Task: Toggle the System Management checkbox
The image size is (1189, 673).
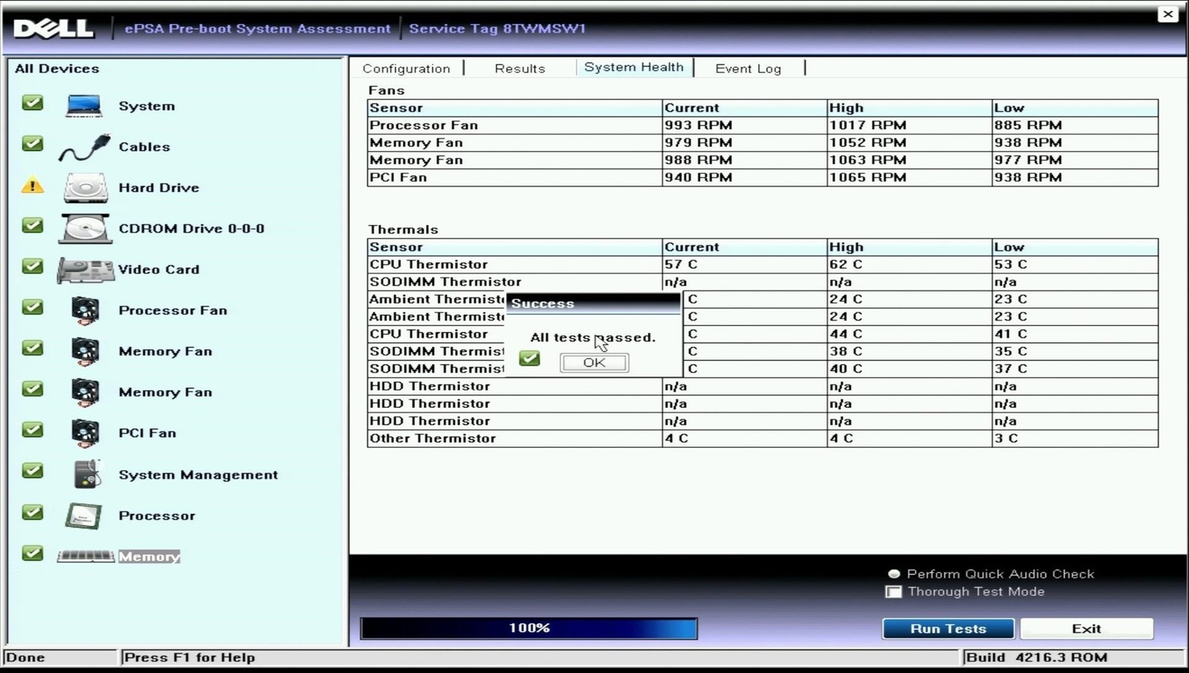Action: (32, 470)
